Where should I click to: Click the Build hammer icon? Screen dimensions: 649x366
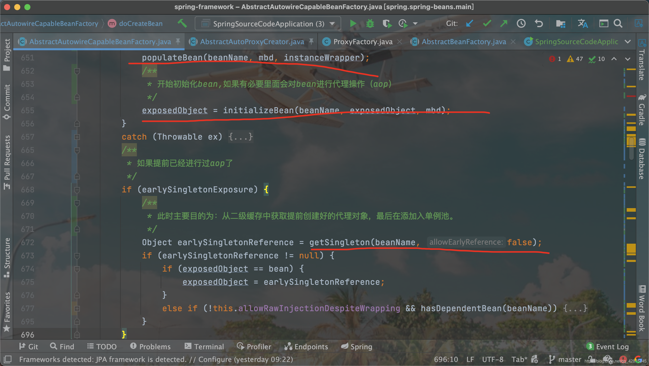point(182,24)
